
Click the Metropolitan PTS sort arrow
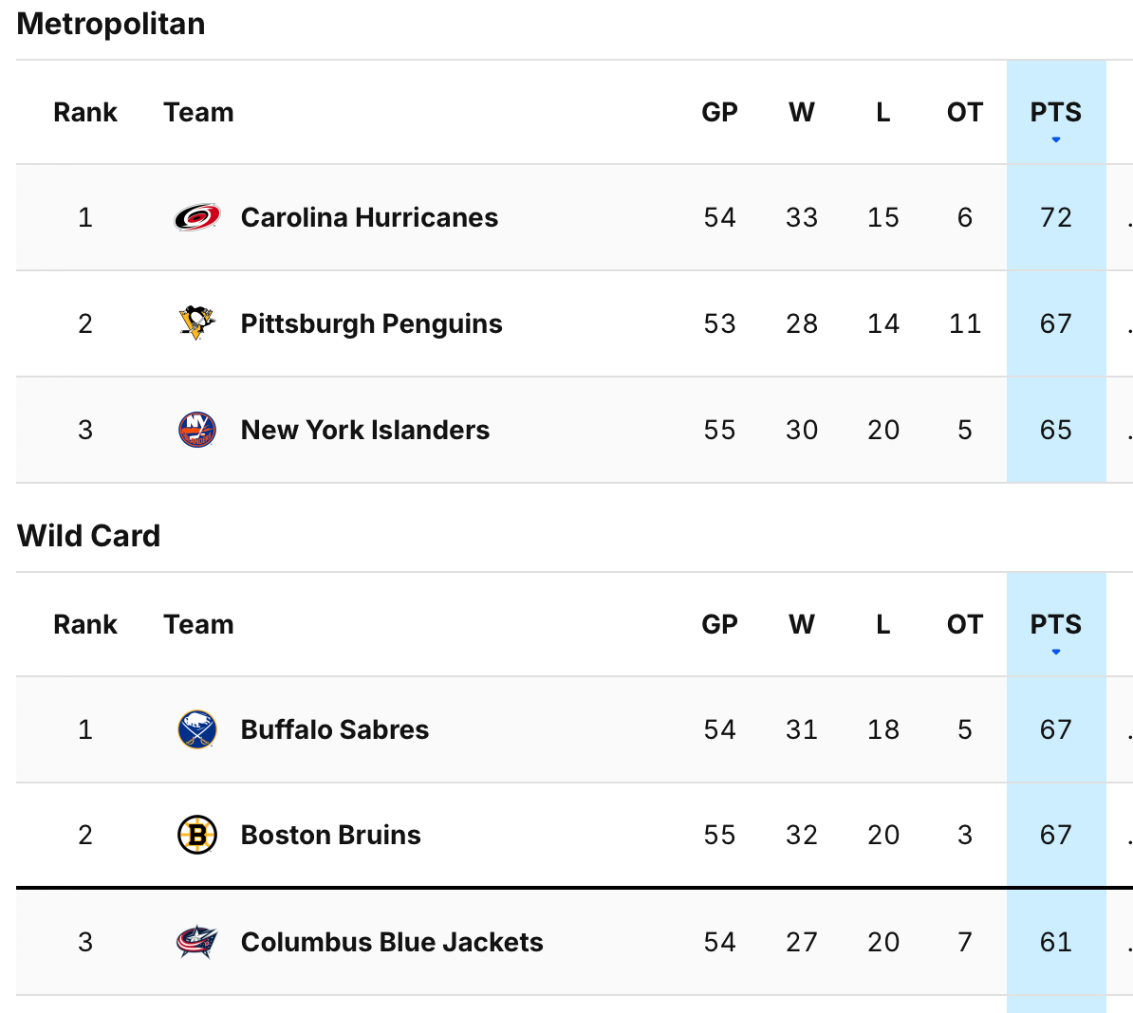1055,139
